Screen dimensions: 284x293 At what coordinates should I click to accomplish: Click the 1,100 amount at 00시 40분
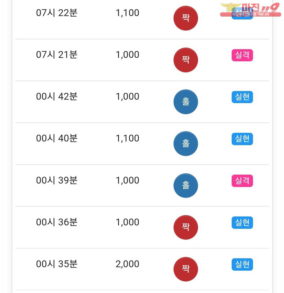click(x=128, y=138)
